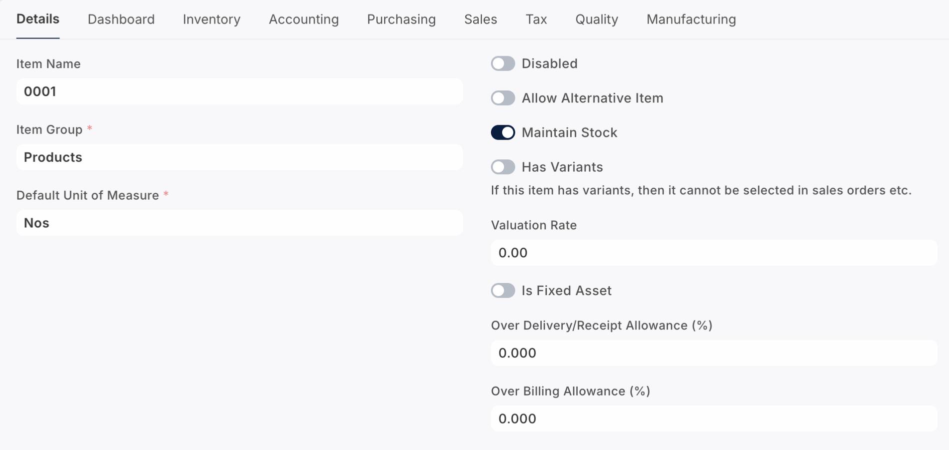Click the Over Billing Allowance (%) label
The height and width of the screenshot is (450, 949).
(570, 391)
